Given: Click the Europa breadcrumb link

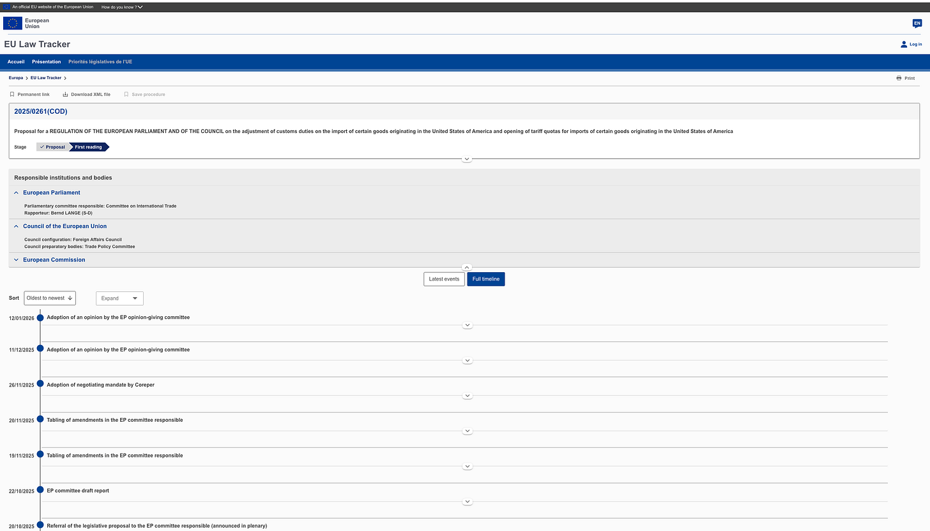Looking at the screenshot, I should (x=16, y=78).
